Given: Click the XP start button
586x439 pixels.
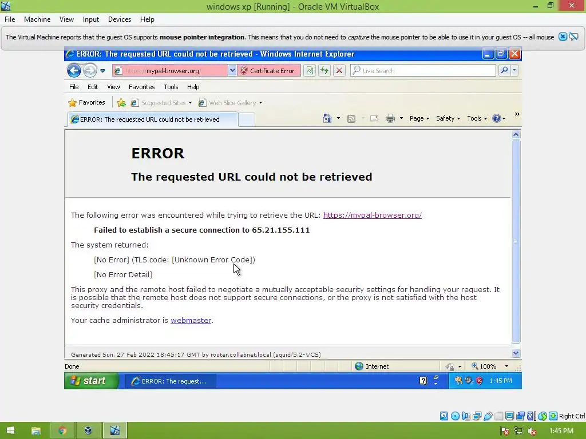Looking at the screenshot, I should [x=92, y=381].
